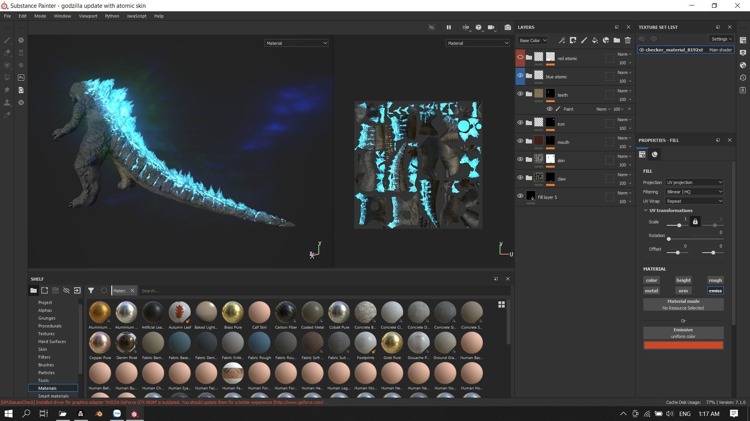Switch shelf to grid view icon

point(501,304)
